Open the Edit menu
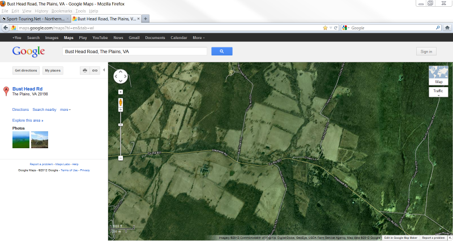This screenshot has height=241, width=453. [15, 11]
